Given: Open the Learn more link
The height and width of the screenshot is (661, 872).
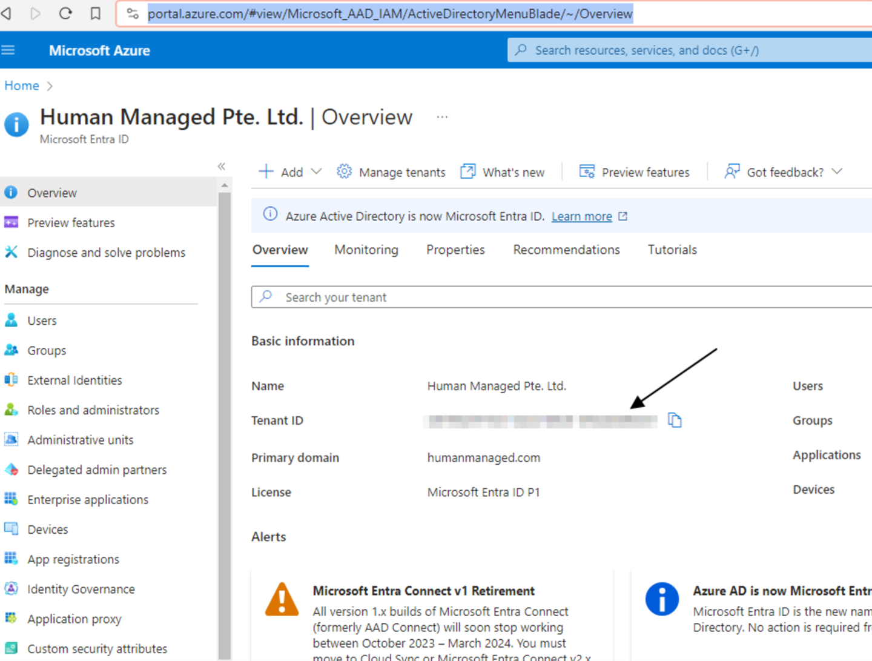Looking at the screenshot, I should (x=582, y=216).
